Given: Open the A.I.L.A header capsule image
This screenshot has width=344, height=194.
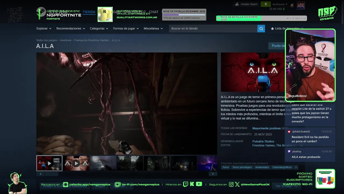Looking at the screenshot, I should tap(253, 72).
